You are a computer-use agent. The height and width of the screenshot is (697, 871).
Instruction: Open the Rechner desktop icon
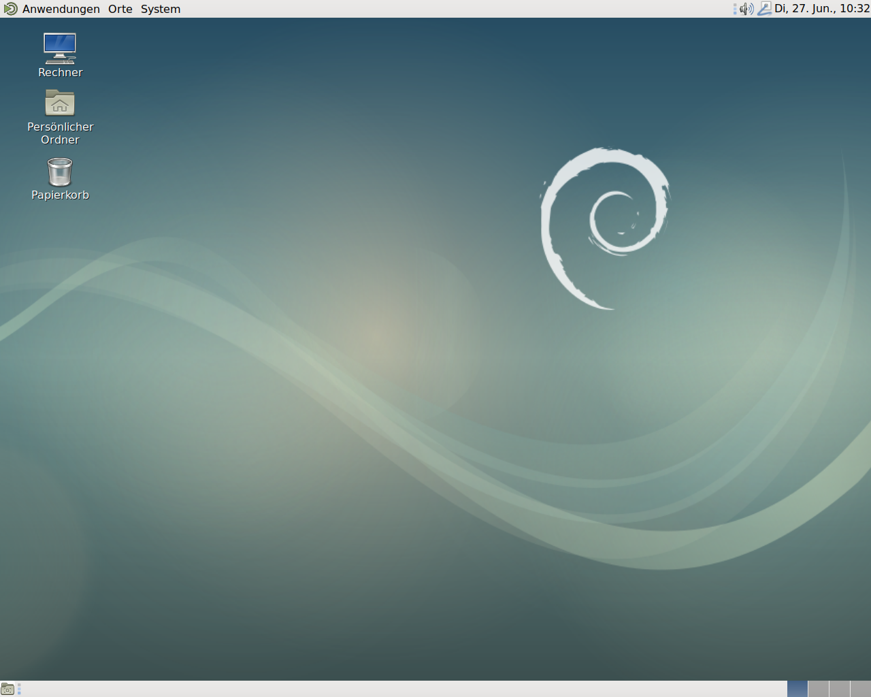point(60,48)
